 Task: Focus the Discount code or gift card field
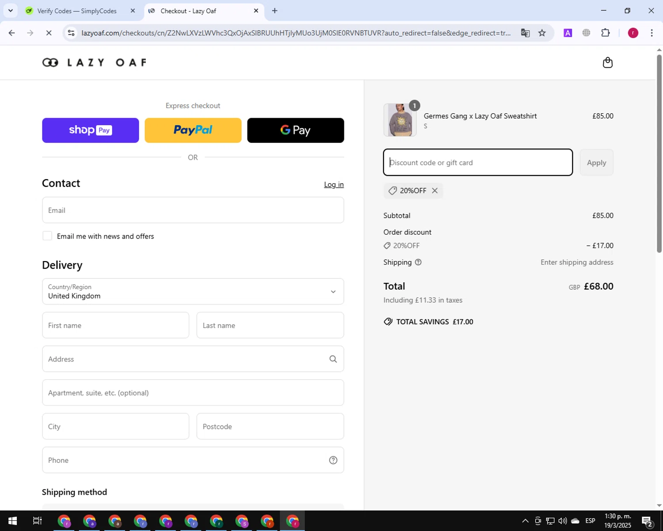tap(478, 162)
